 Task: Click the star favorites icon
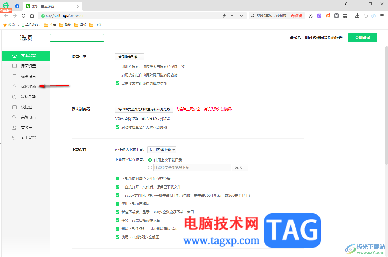pyautogui.click(x=5, y=25)
